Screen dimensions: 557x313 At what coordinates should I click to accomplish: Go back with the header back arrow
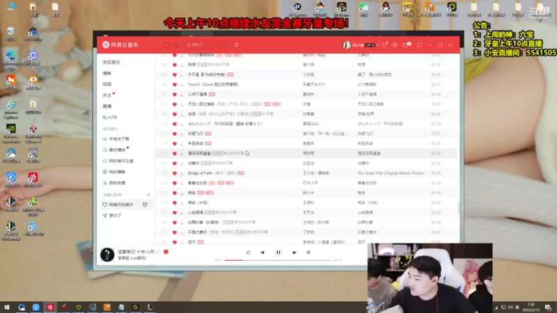click(x=167, y=45)
